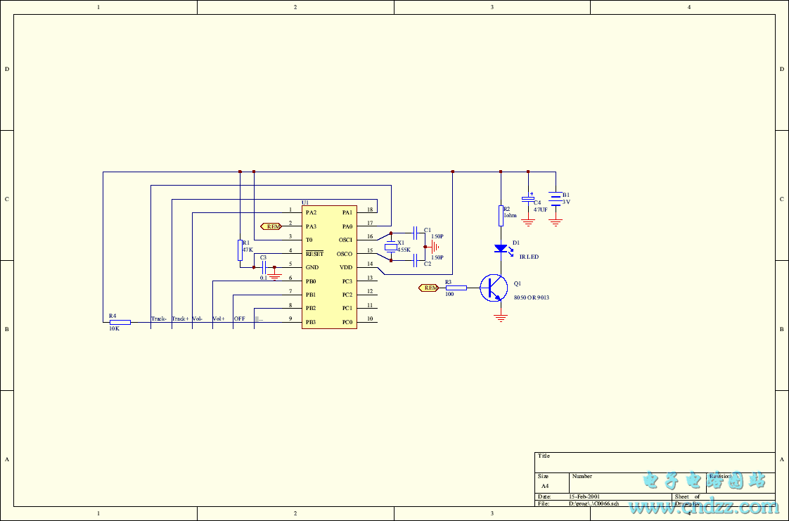789x521 pixels.
Task: Select the C3 0.1 capacitor
Action: coord(264,267)
